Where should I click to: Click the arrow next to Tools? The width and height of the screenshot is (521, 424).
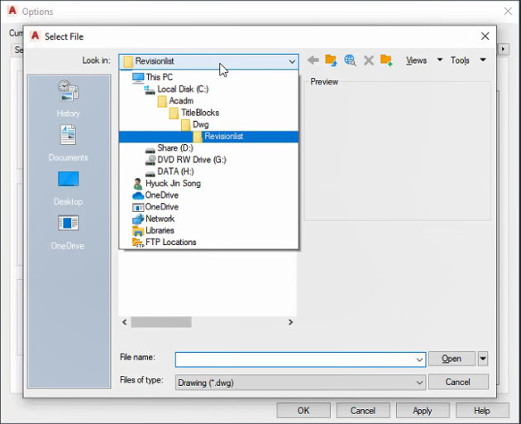tap(483, 60)
